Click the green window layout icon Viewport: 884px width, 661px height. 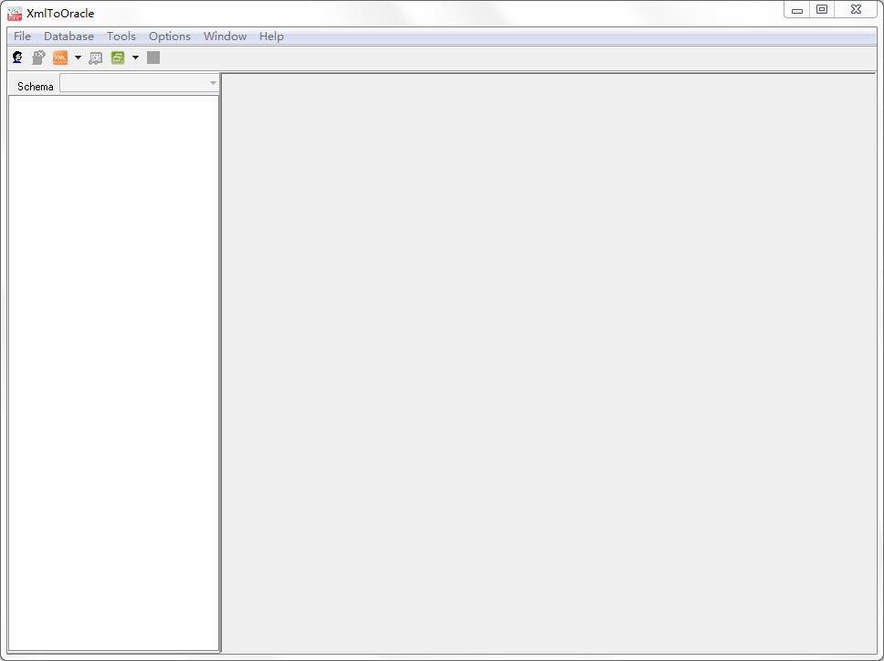point(118,58)
